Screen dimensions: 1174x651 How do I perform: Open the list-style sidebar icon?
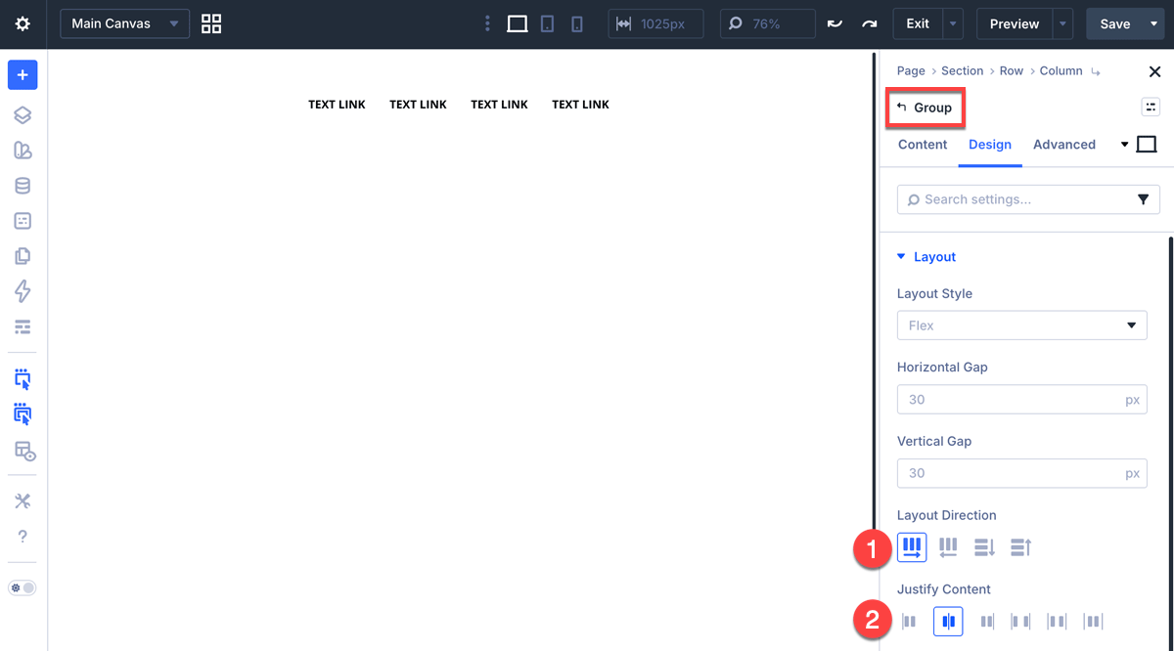click(x=23, y=326)
